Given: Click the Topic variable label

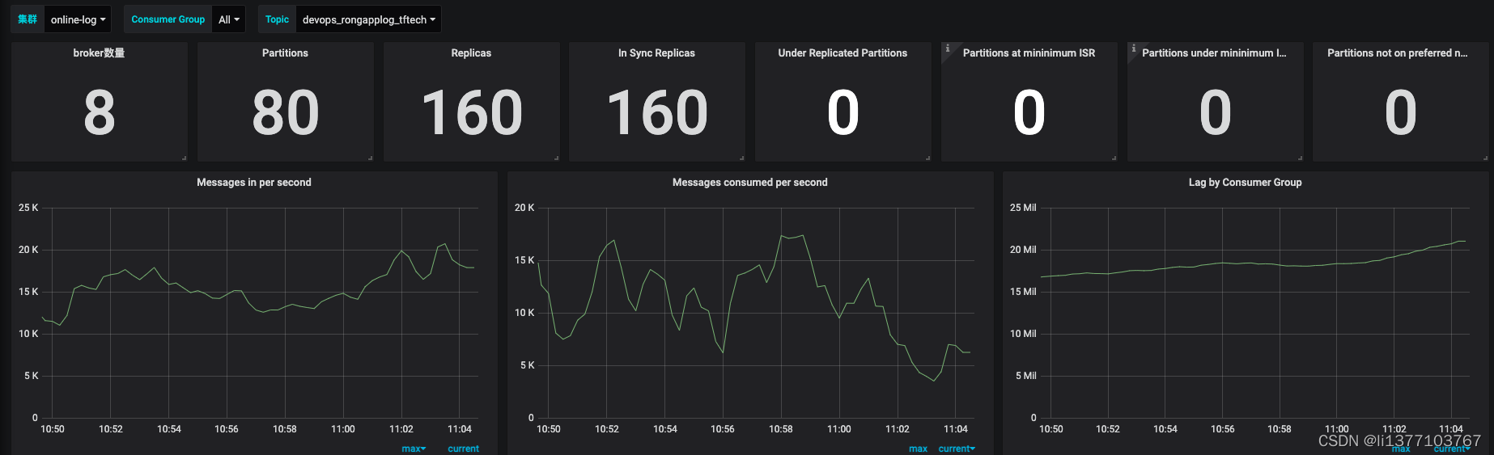Looking at the screenshot, I should click(277, 19).
